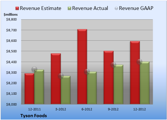
Task: Click the "Tyson Foods" chart title
Action: click(34, 116)
